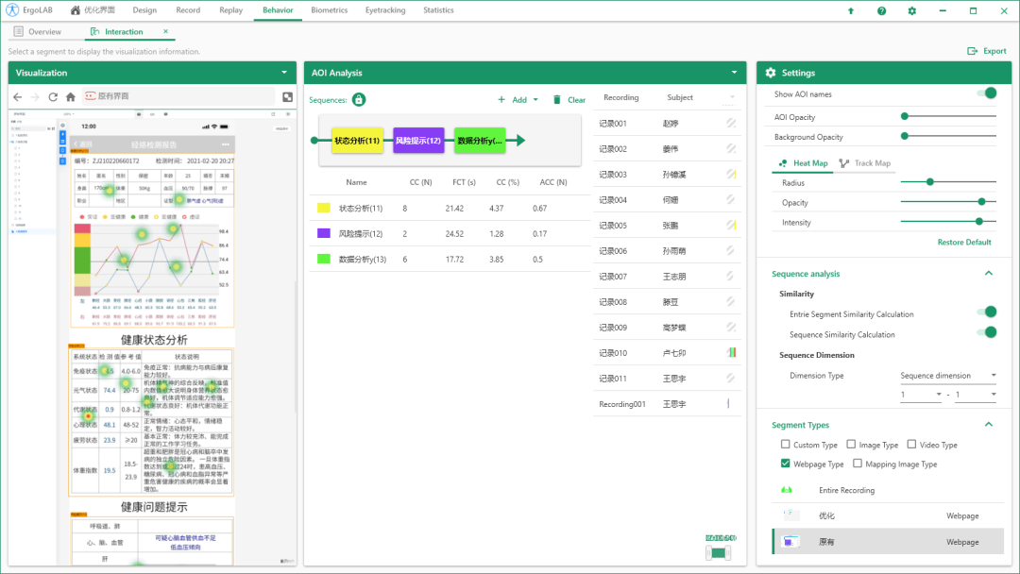This screenshot has width=1020, height=574.
Task: Click the Add plus icon
Action: 501,99
